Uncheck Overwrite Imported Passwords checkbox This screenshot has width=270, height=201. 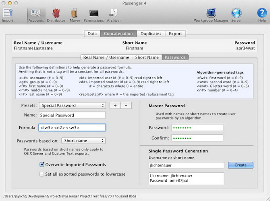pyautogui.click(x=42, y=164)
